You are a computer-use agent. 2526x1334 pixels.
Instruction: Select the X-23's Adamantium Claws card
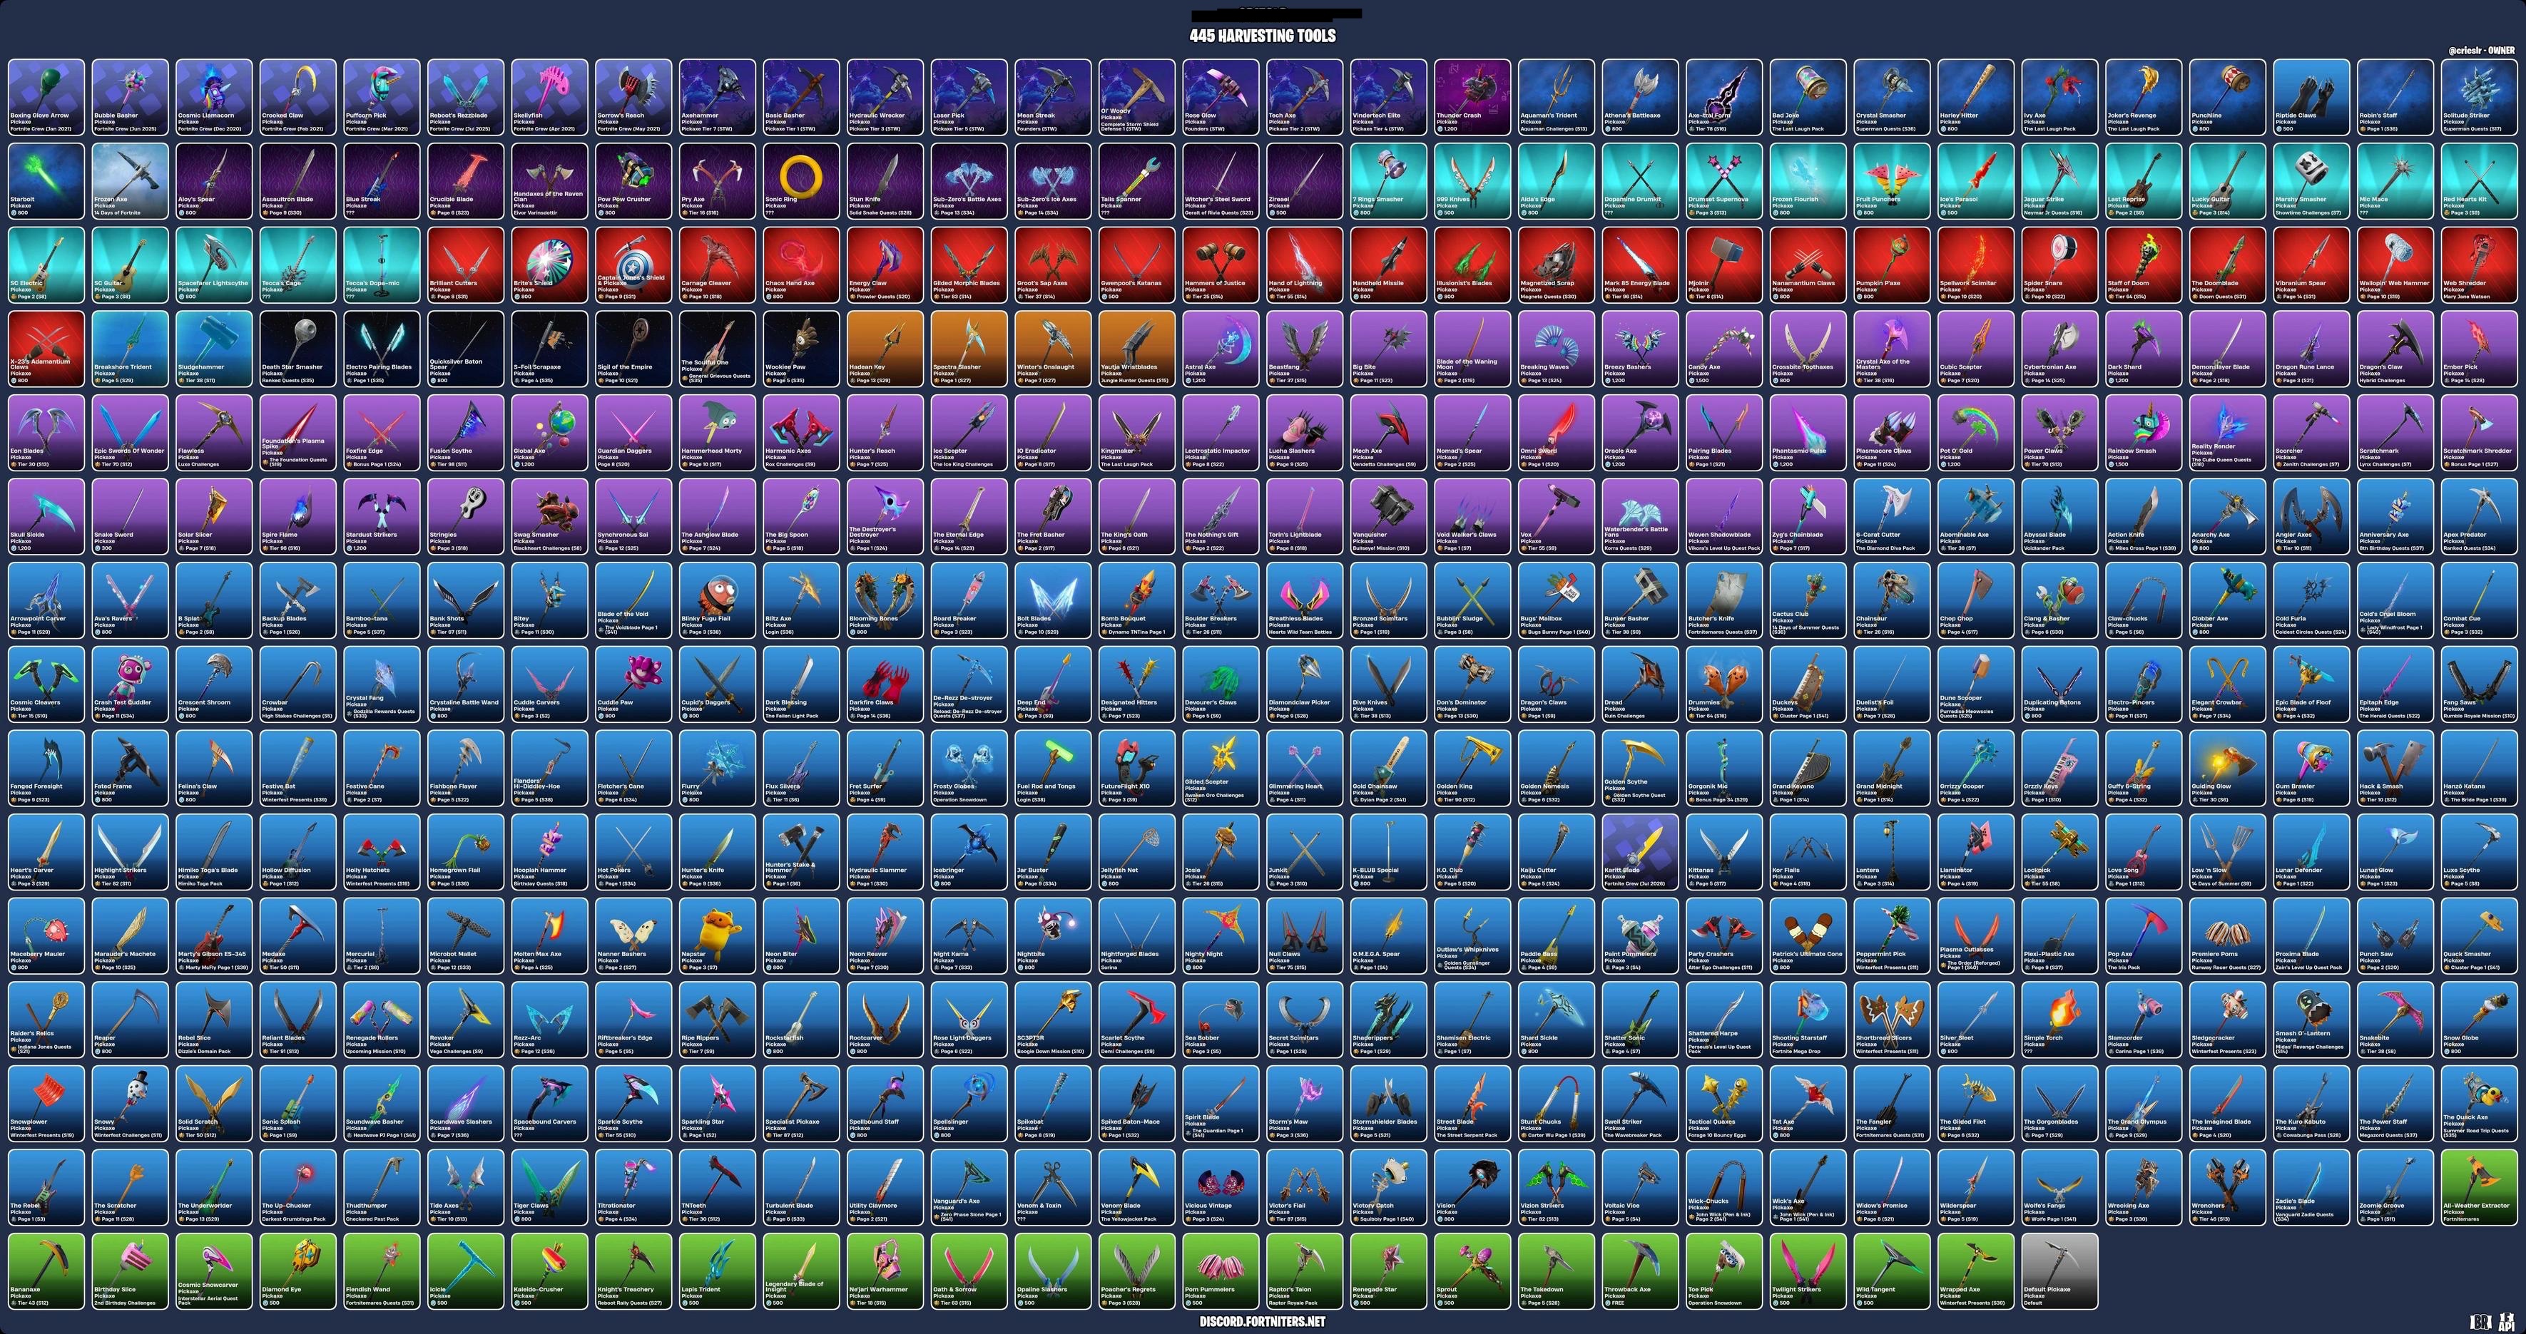tap(45, 348)
